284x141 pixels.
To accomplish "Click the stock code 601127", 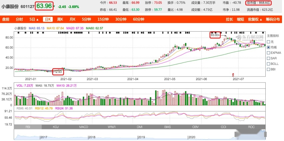I will pyautogui.click(x=28, y=7).
